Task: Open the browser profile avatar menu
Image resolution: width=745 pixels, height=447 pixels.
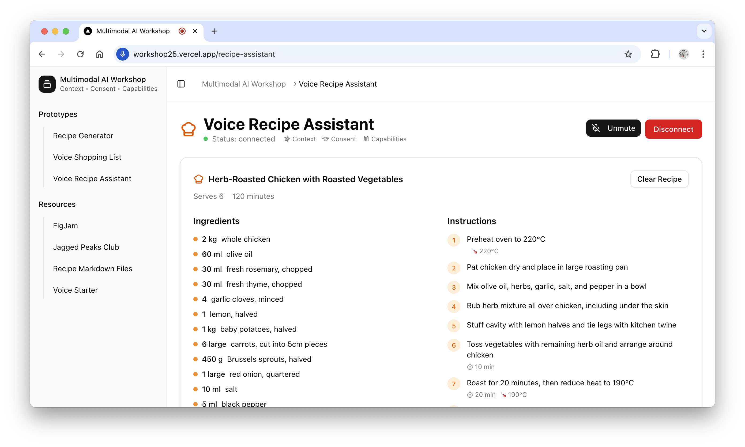Action: 683,54
